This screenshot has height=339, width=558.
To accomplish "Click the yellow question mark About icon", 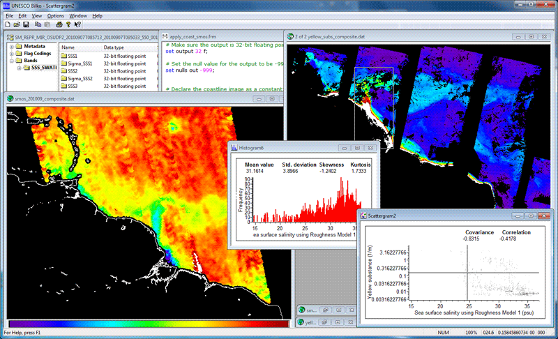I will click(x=68, y=24).
